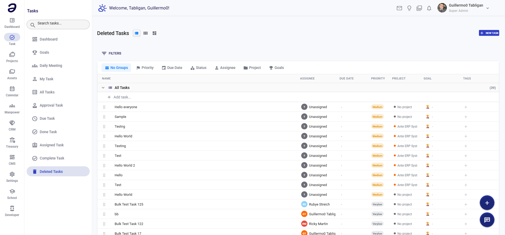The height and width of the screenshot is (235, 505).
Task: Group tasks by No Groups
Action: pyautogui.click(x=116, y=68)
